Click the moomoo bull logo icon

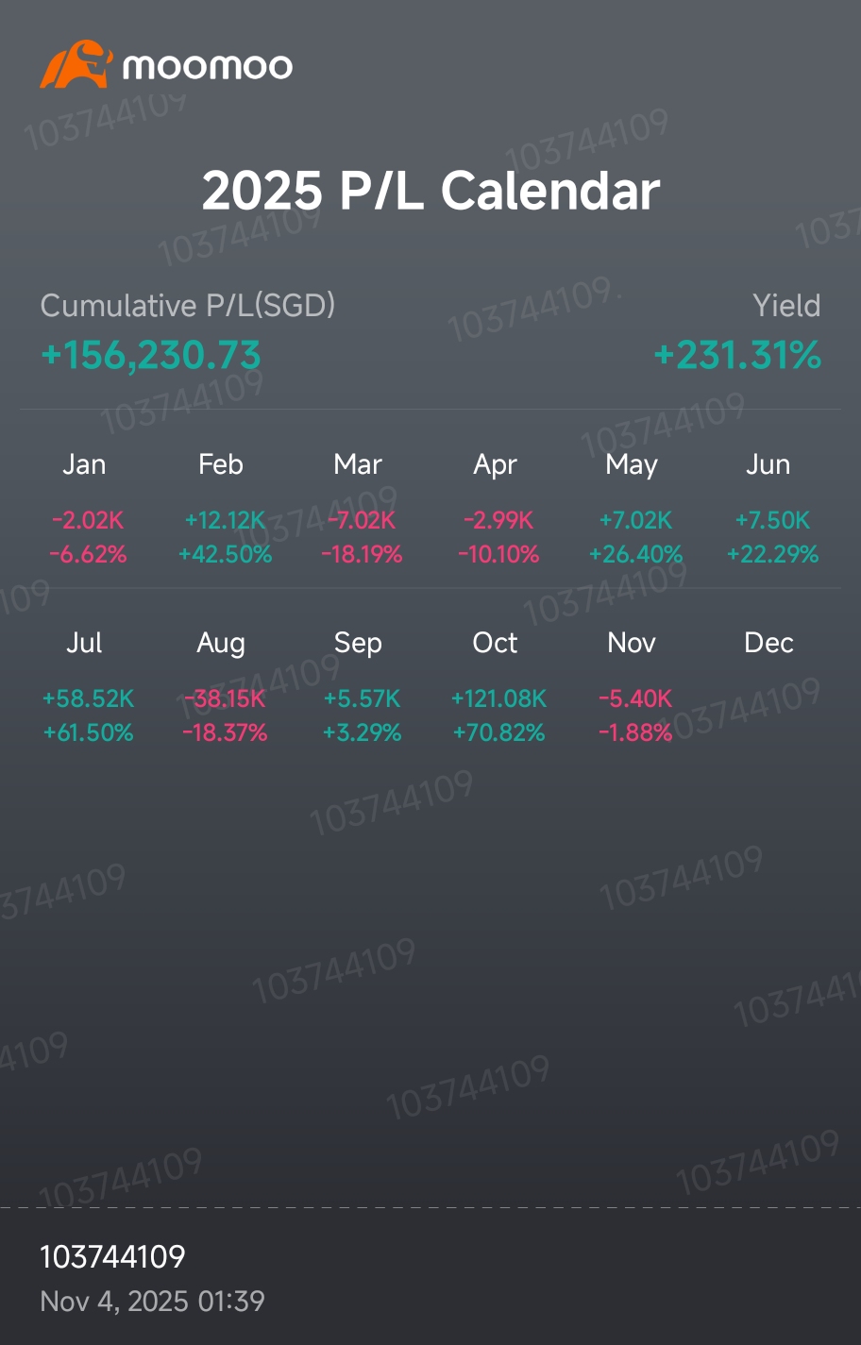coord(76,64)
